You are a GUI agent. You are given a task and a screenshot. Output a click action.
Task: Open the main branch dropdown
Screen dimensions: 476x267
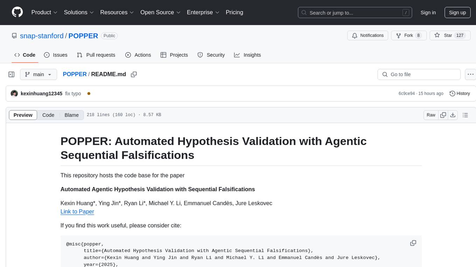coord(38,74)
